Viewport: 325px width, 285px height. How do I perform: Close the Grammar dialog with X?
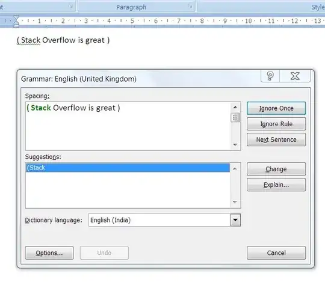click(295, 76)
